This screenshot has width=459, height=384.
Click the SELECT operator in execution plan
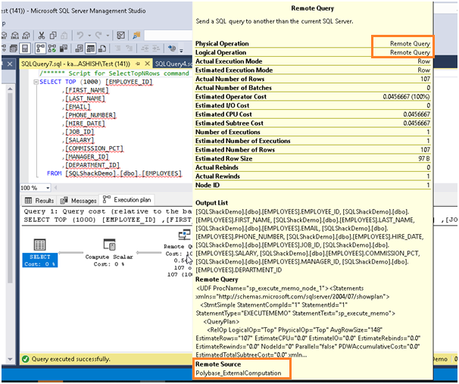40,252
